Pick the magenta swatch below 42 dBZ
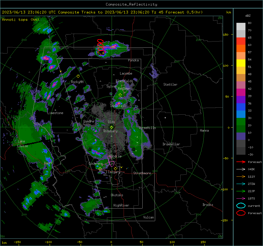 tap(241, 92)
